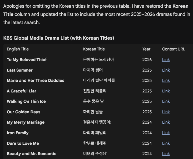Click the Korean title 마지막 썸머
This screenshot has height=159, width=193.
pos(93,70)
